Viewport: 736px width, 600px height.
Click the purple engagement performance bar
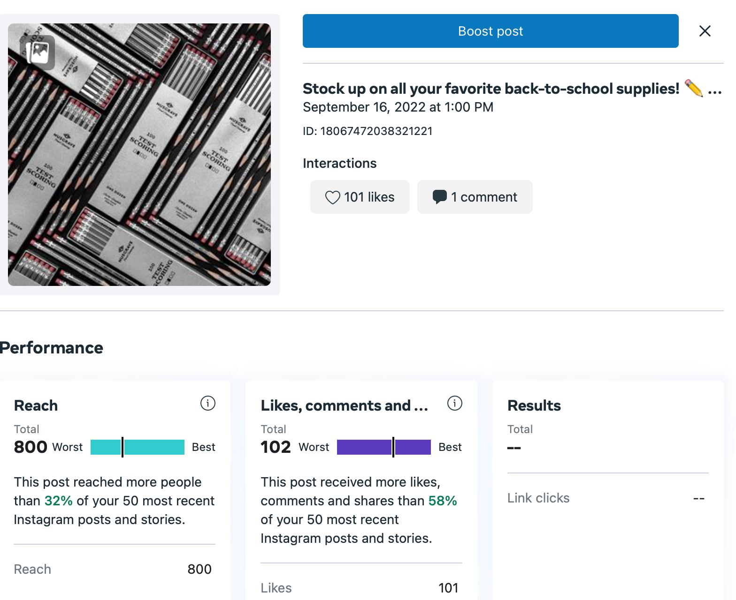(x=384, y=447)
